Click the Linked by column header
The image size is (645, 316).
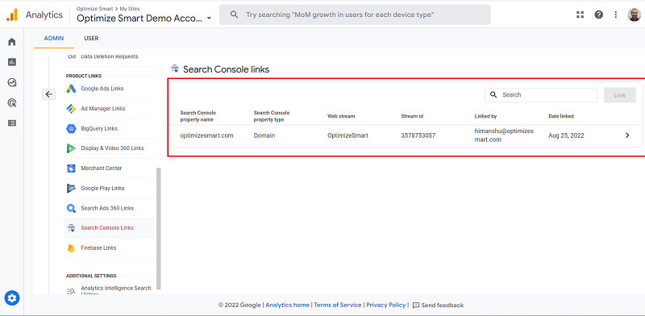pos(485,116)
